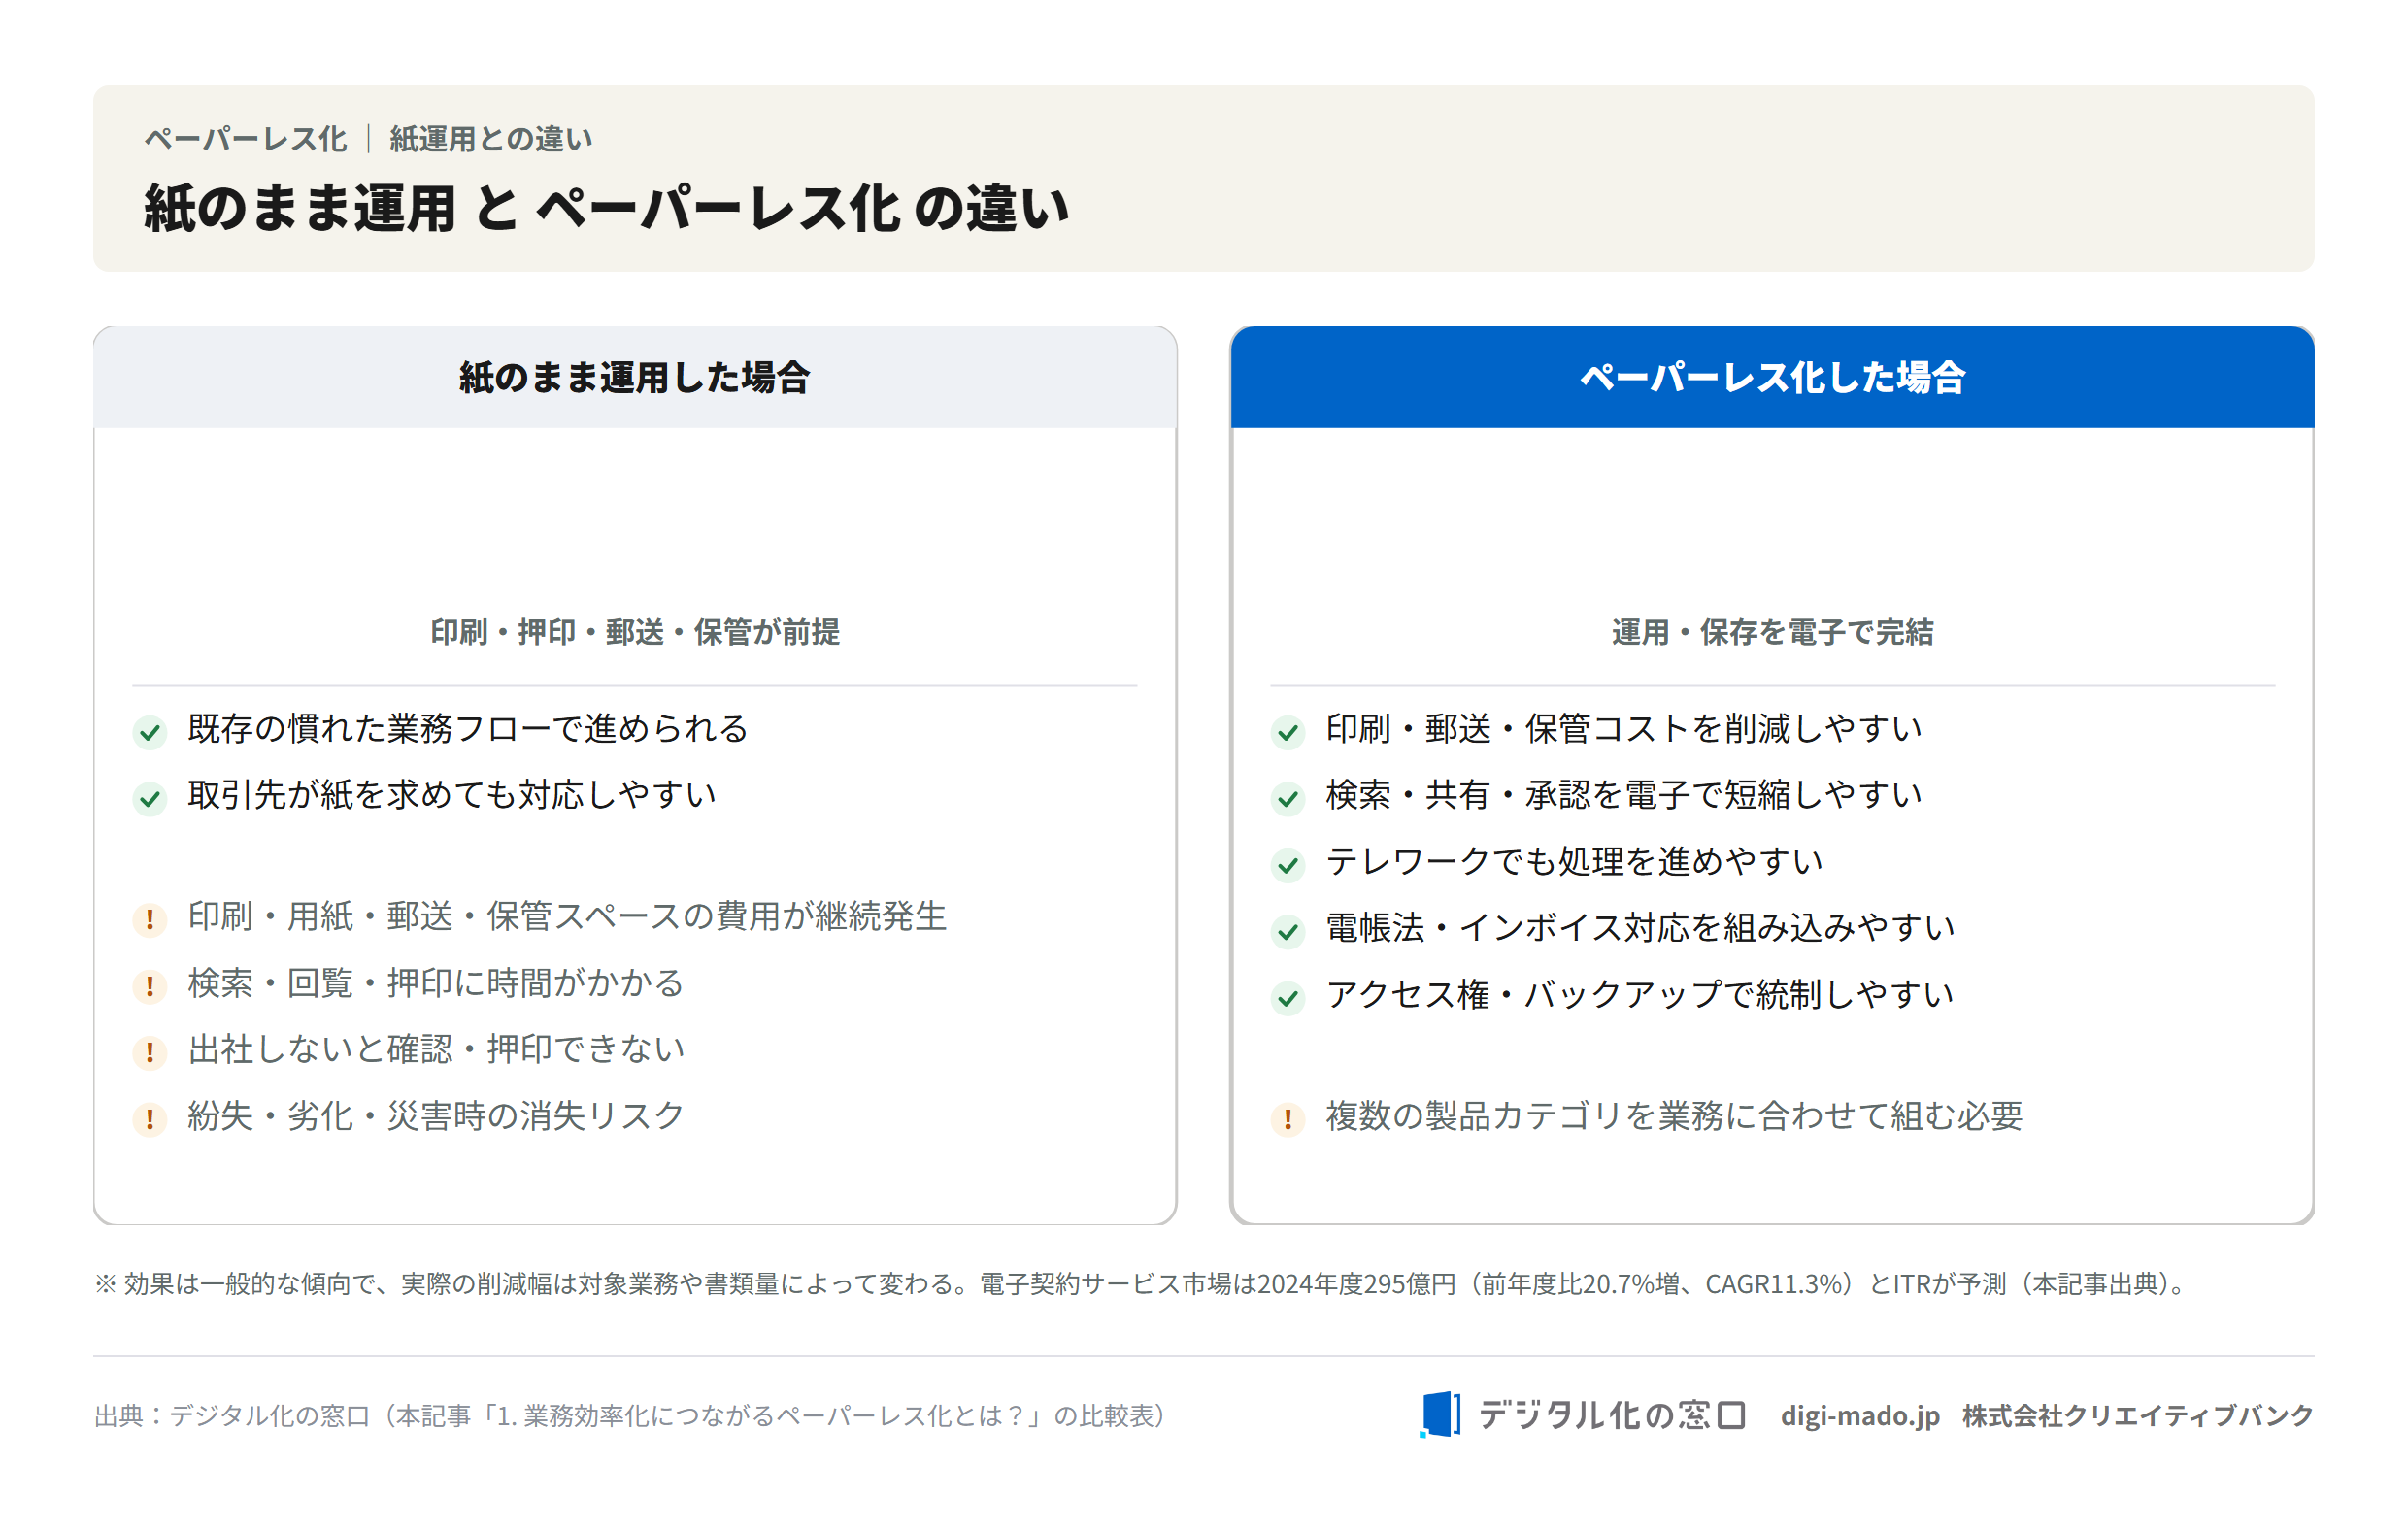
Task: Click the warning icon beside 印刷・用紙・郵送
Action: coord(150,919)
